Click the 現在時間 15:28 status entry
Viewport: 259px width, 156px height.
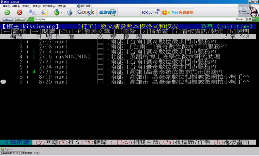click(30, 153)
